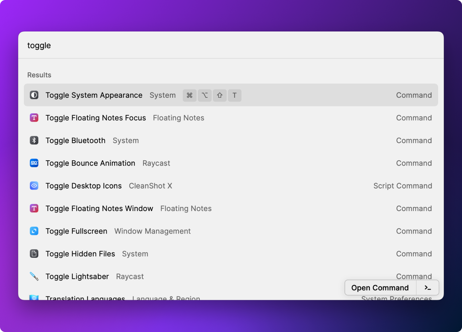462x332 pixels.
Task: Select Toggle Floating Notes Window command
Action: coord(99,208)
